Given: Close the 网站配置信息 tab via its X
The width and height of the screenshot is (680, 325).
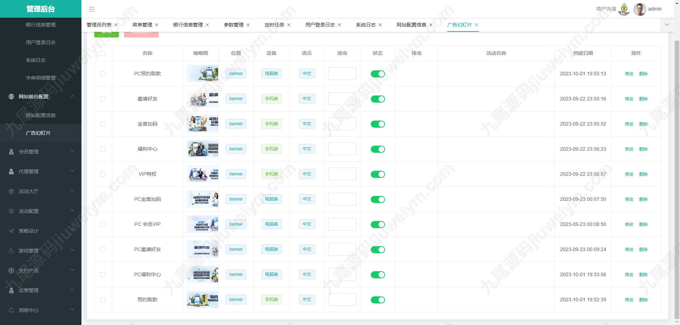Looking at the screenshot, I should point(431,25).
